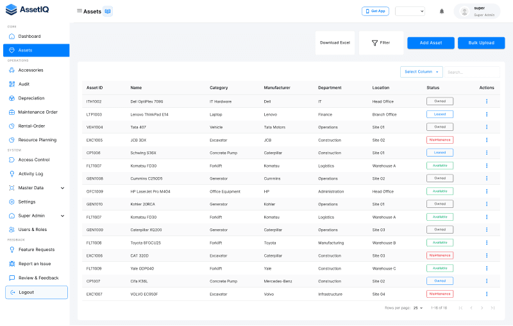Click the Accessories sidebar icon

coord(12,70)
